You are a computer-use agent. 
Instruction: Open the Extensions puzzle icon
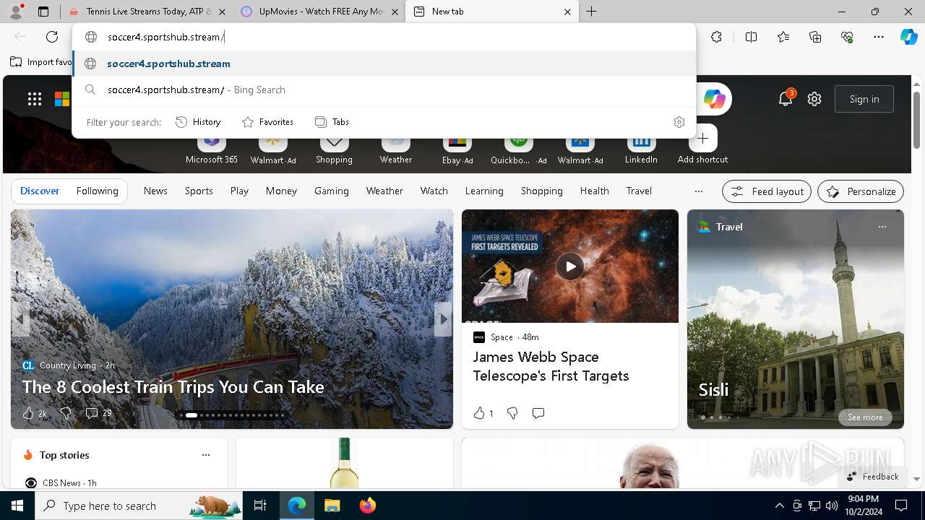pyautogui.click(x=716, y=37)
